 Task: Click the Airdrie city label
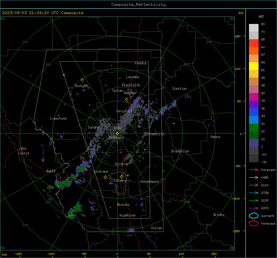(121, 164)
